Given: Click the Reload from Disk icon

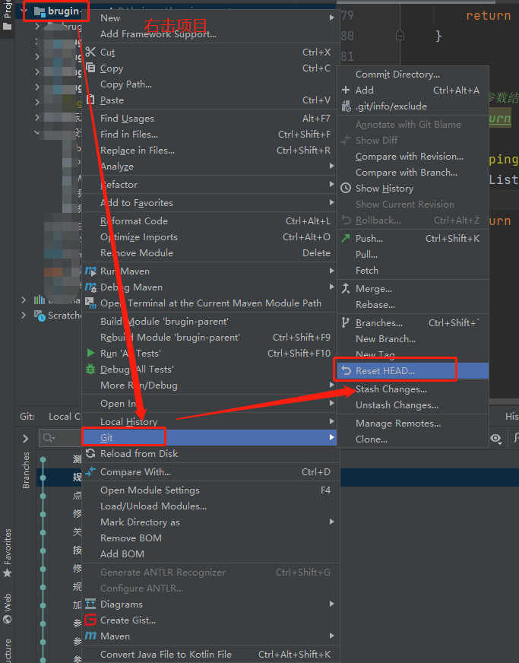Looking at the screenshot, I should coord(90,453).
